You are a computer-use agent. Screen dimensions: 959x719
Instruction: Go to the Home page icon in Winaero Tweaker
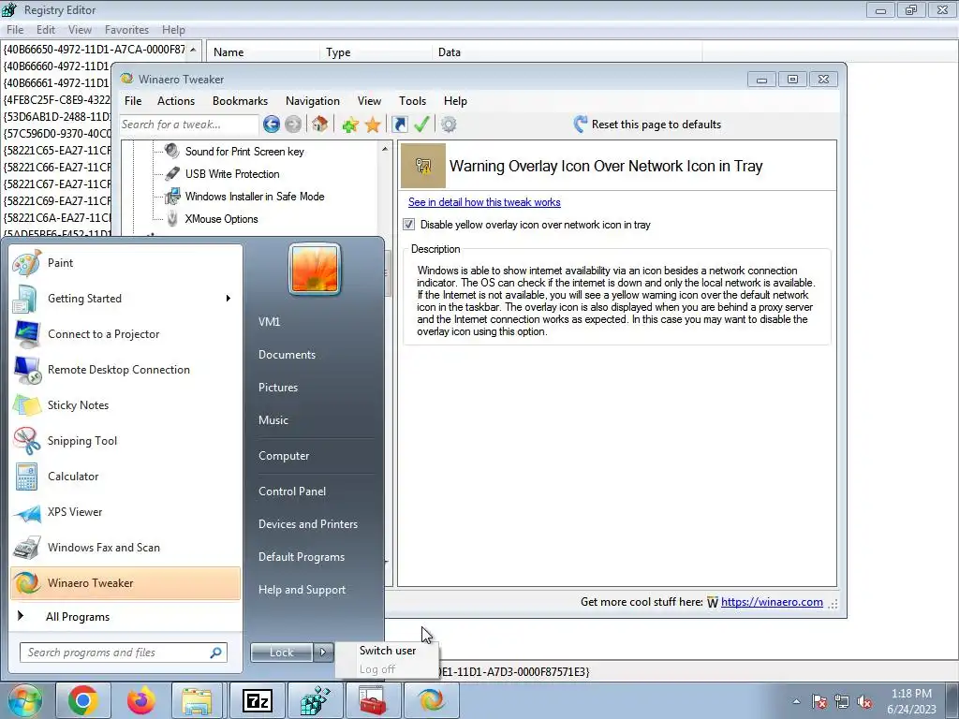click(x=319, y=125)
